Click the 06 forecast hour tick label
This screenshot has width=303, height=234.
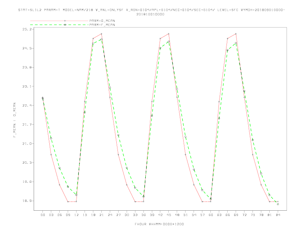click(x=60, y=215)
